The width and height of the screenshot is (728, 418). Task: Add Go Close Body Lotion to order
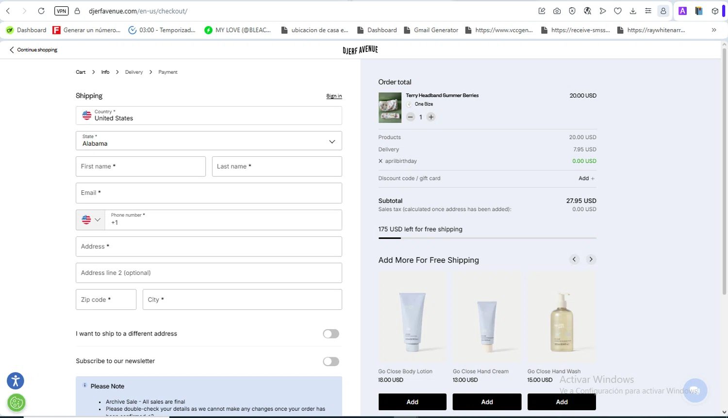point(413,402)
